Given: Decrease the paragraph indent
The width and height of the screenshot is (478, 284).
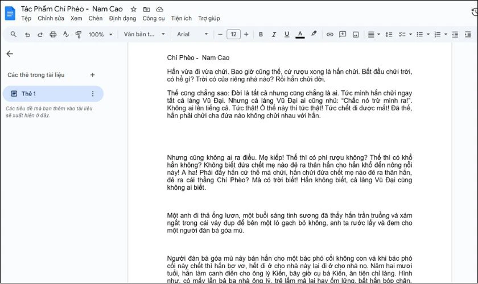Looking at the screenshot, I should [x=455, y=35].
